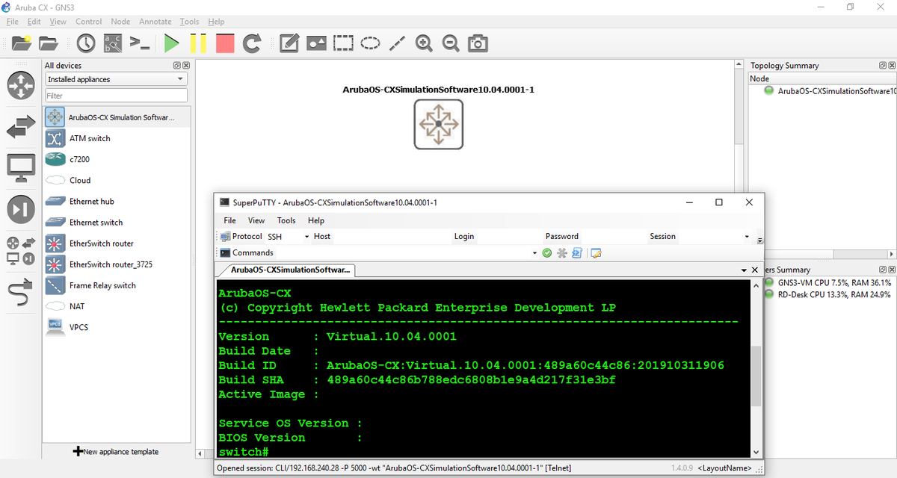
Task: Click the New blank project icon
Action: tap(22, 43)
